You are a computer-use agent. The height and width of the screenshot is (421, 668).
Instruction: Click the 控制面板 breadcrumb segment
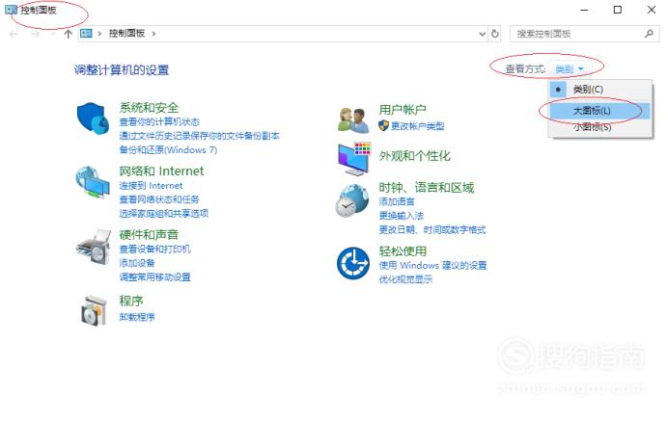click(126, 33)
